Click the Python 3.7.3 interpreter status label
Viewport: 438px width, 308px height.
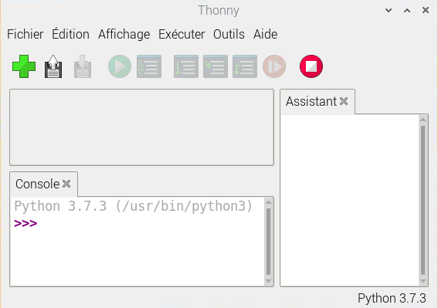click(392, 298)
